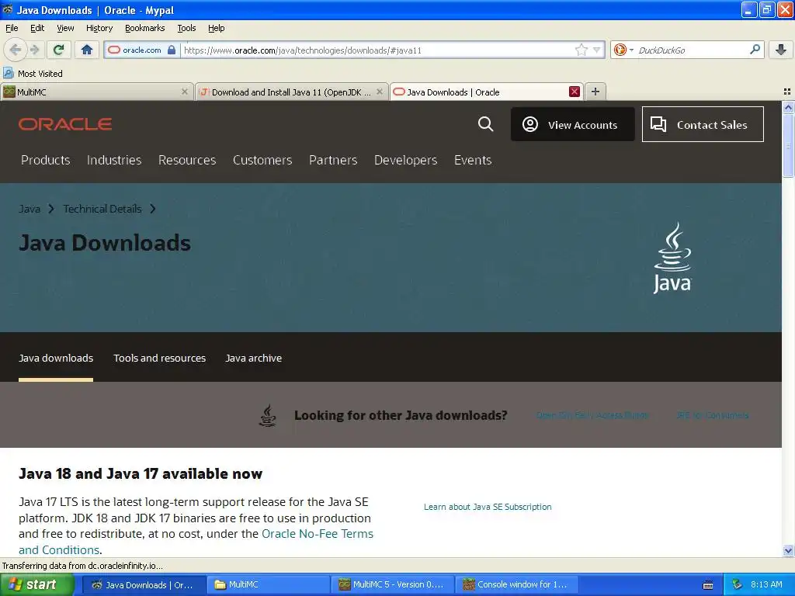Click the vertical scrollbar thumb
This screenshot has width=795, height=596.
(788, 145)
